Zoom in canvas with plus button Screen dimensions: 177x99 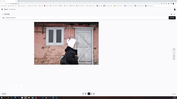175,94
